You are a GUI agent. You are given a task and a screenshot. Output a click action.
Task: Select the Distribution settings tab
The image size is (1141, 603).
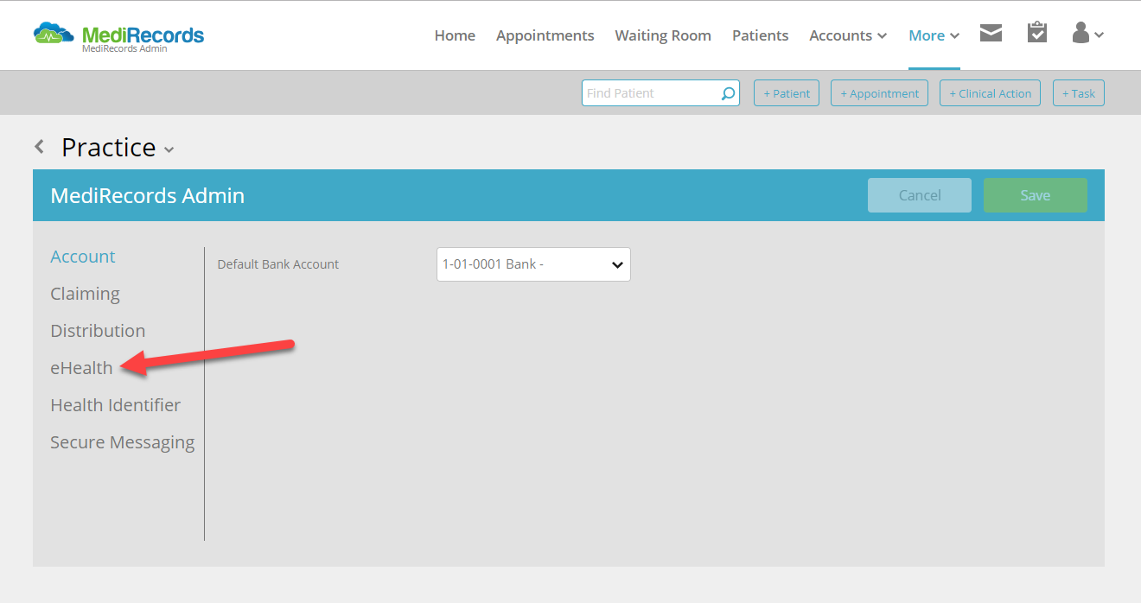[x=98, y=331]
